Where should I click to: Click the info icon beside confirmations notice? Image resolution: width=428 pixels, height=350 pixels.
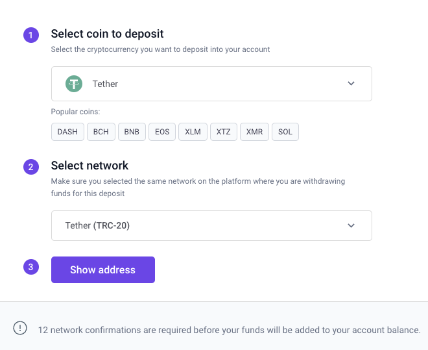pyautogui.click(x=21, y=329)
